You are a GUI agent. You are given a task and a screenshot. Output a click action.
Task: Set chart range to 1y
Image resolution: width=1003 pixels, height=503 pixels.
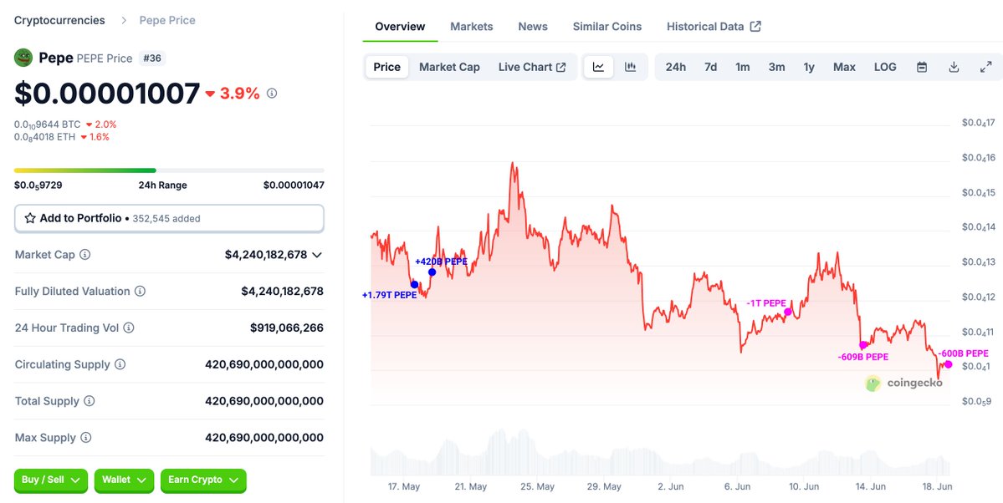point(809,67)
